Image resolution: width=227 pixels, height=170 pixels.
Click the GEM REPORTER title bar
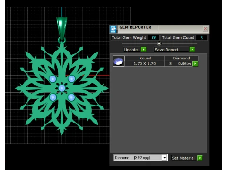(159, 29)
